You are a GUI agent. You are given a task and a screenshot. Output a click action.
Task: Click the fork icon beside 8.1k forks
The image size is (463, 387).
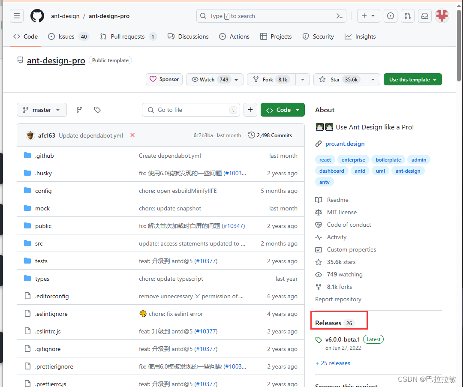pos(318,287)
